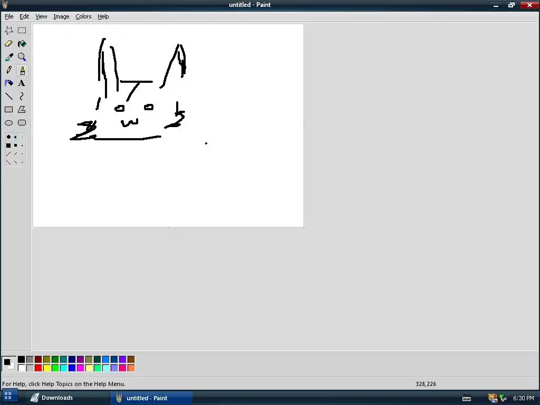Click the untitled - Paint taskbar button
Image resolution: width=540 pixels, height=405 pixels.
(x=151, y=398)
